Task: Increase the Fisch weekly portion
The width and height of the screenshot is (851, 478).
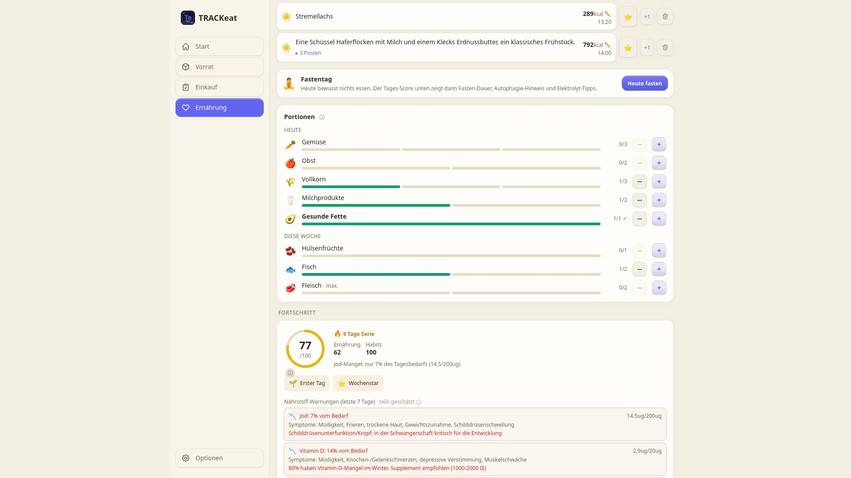Action: point(659,269)
